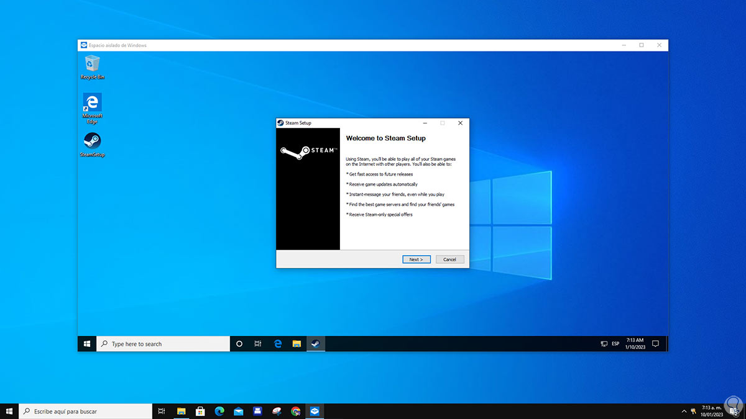Click the ESP language indicator

click(615, 344)
